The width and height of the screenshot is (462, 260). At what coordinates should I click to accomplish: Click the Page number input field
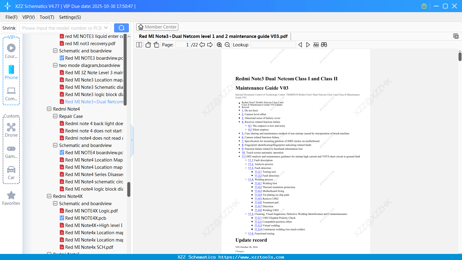click(x=183, y=45)
